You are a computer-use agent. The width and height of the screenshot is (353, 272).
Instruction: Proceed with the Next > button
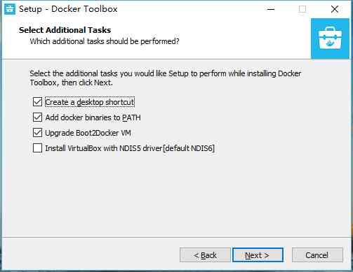click(258, 255)
